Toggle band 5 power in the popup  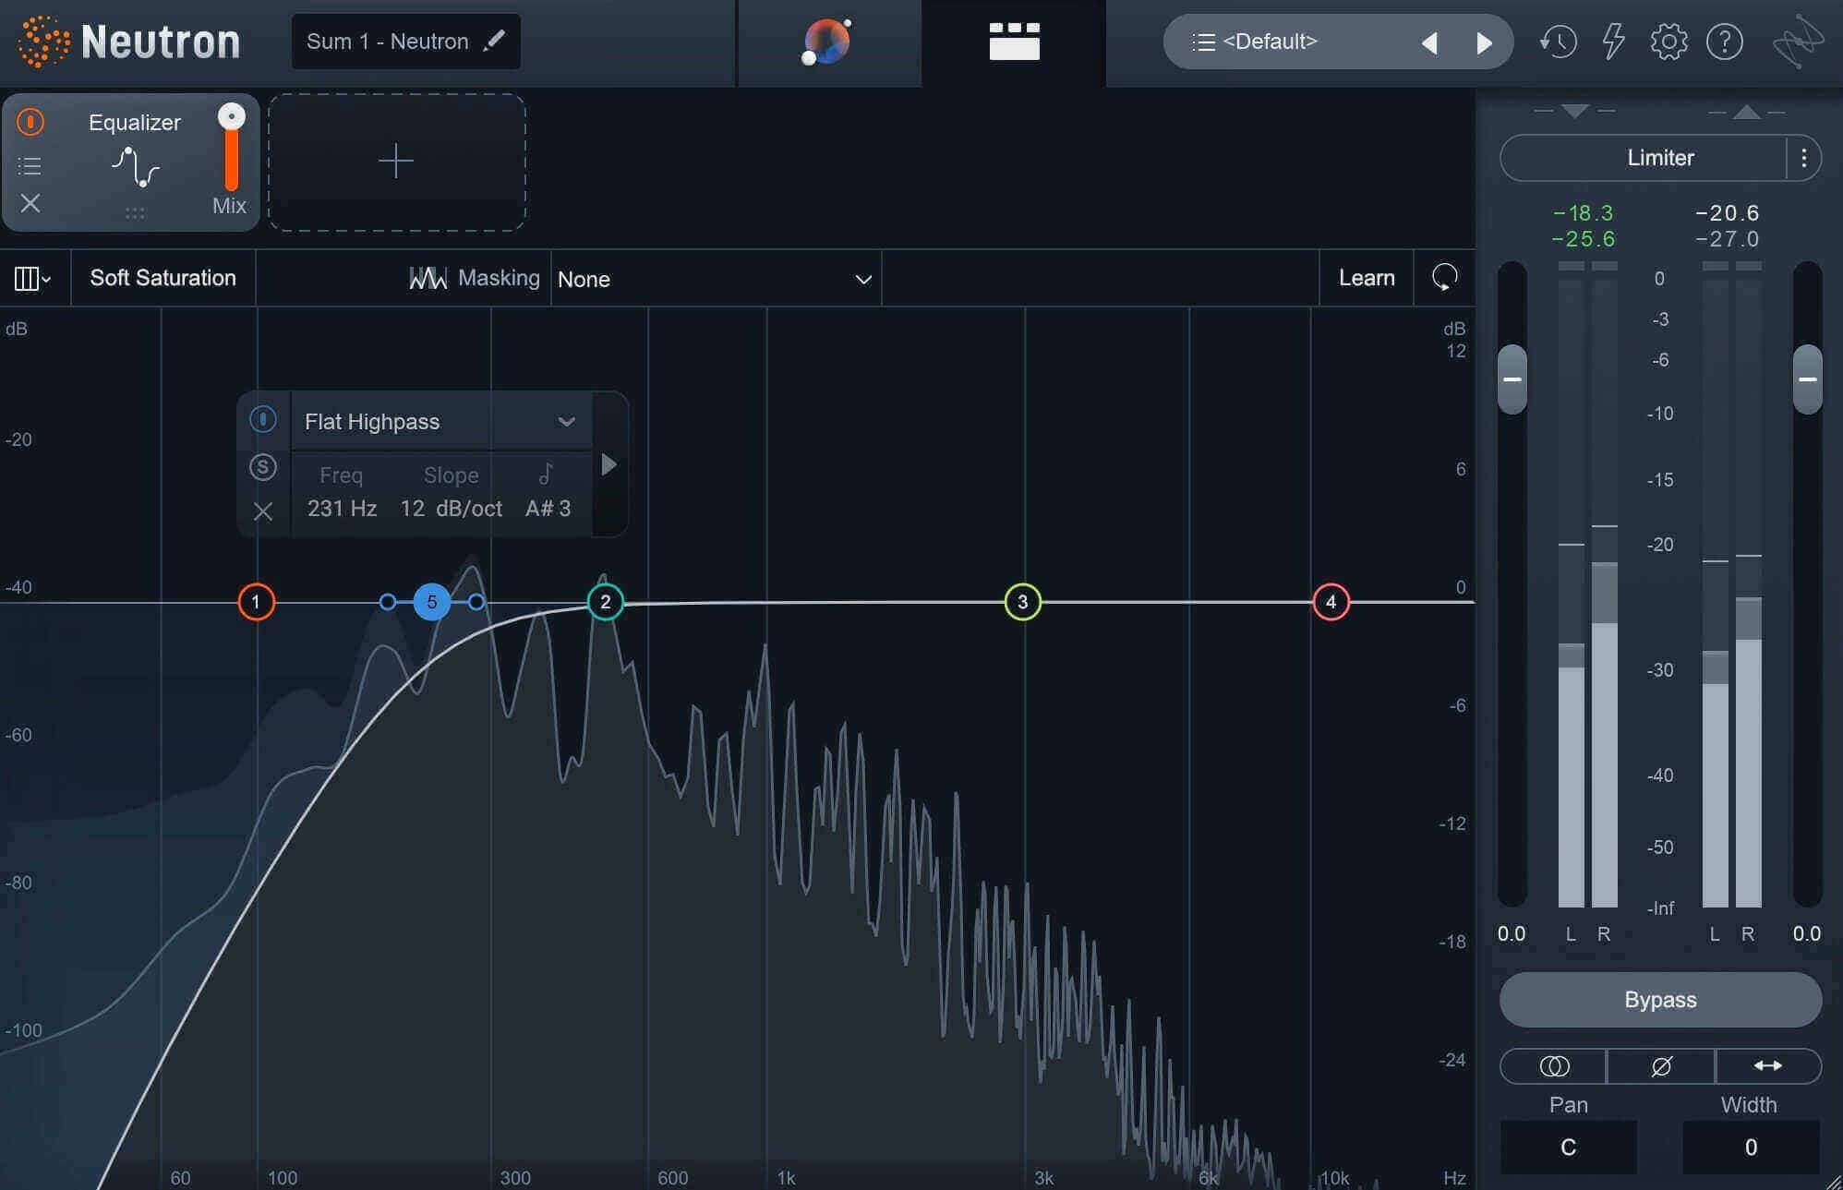[263, 420]
